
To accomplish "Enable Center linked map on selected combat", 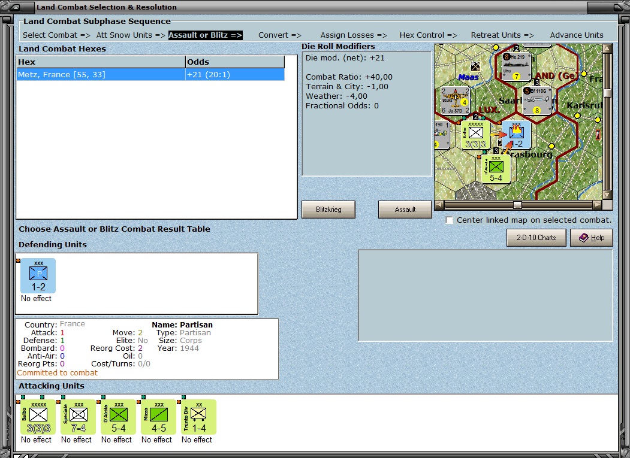I will pyautogui.click(x=449, y=220).
